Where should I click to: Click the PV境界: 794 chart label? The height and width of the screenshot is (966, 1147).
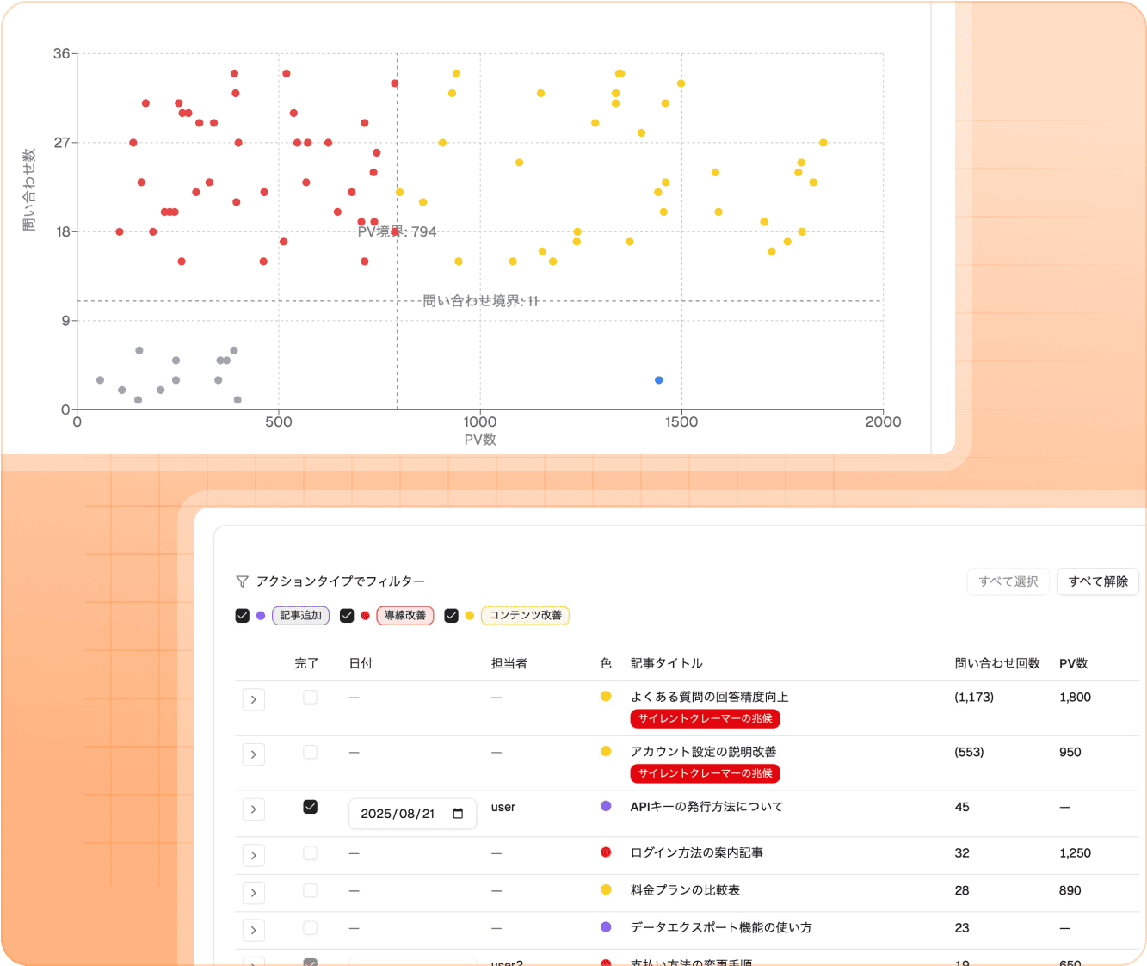397,231
